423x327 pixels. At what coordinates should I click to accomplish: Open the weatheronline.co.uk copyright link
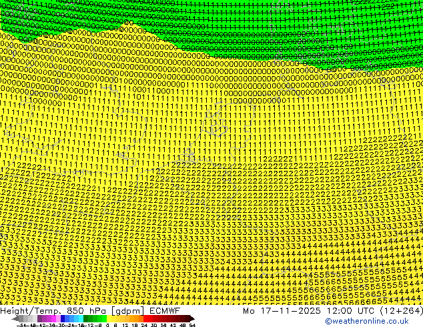366,321
